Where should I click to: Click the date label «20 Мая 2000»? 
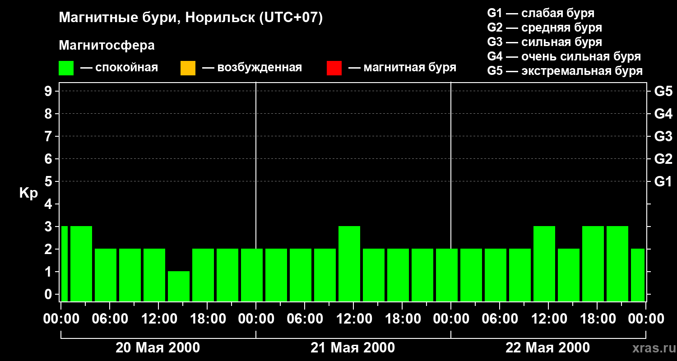click(158, 348)
